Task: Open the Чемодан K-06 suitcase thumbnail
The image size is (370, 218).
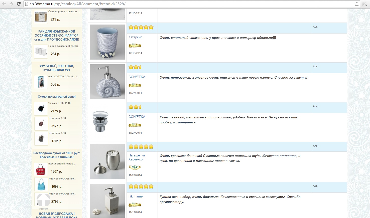Action: click(x=41, y=124)
